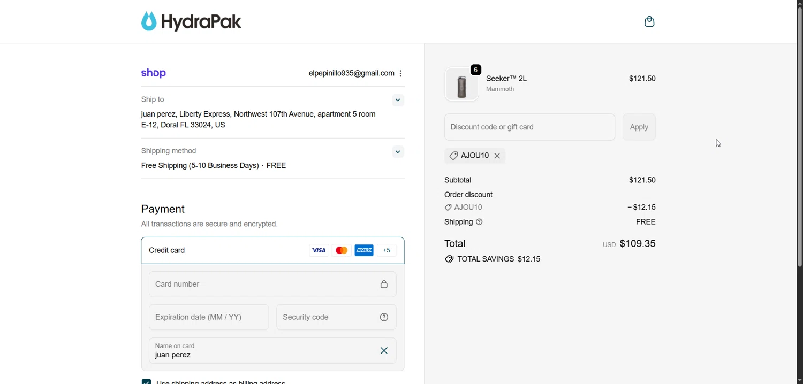Remove the AJOU10 discount code
803x384 pixels.
pos(497,156)
